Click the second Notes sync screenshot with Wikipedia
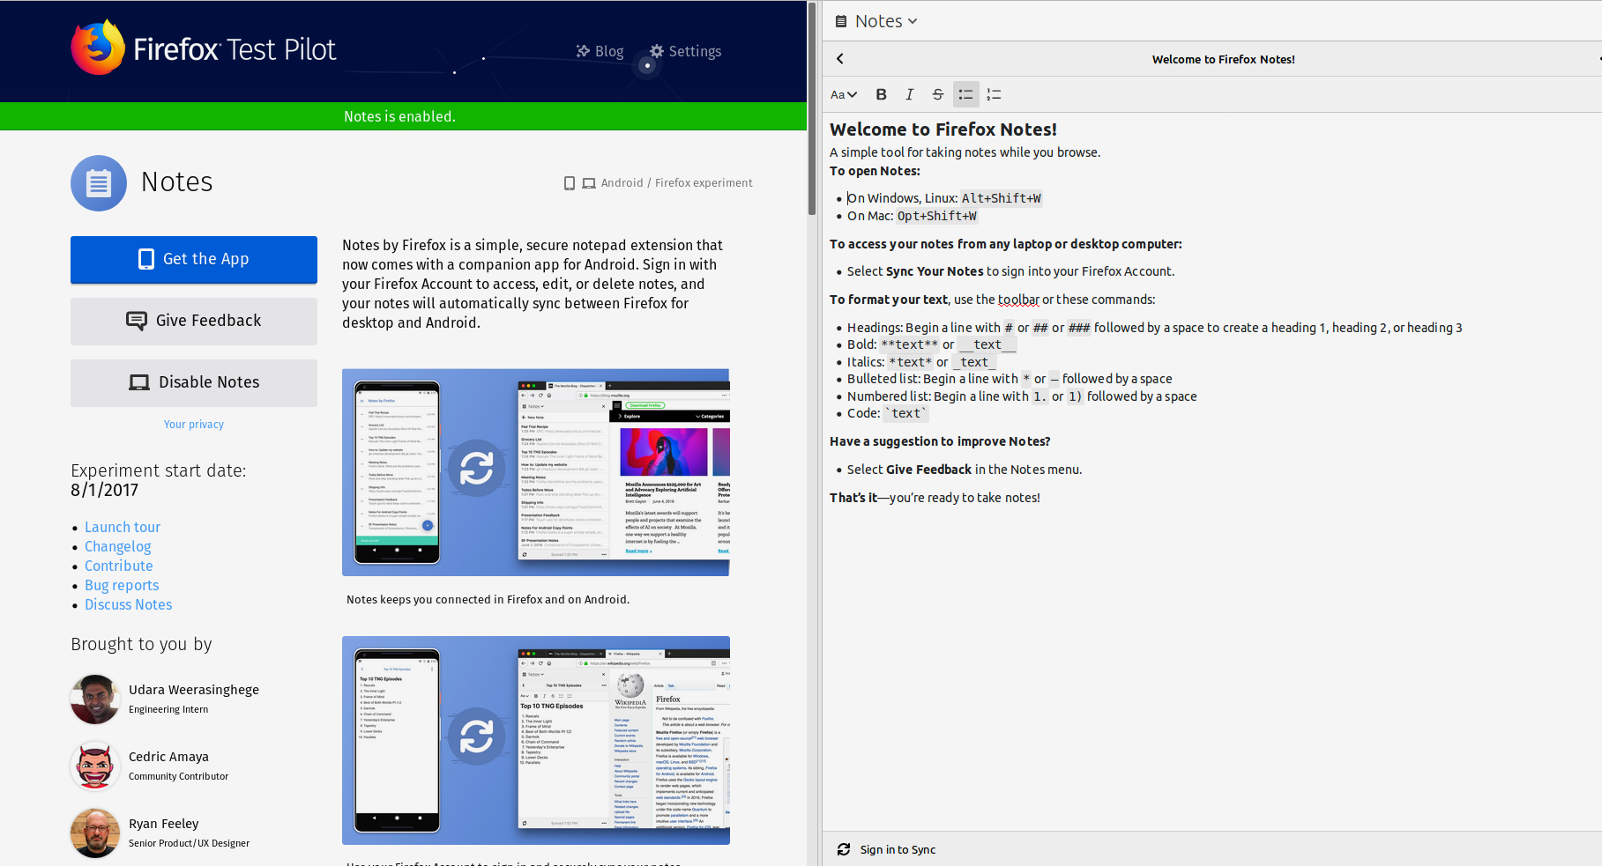 [x=536, y=740]
